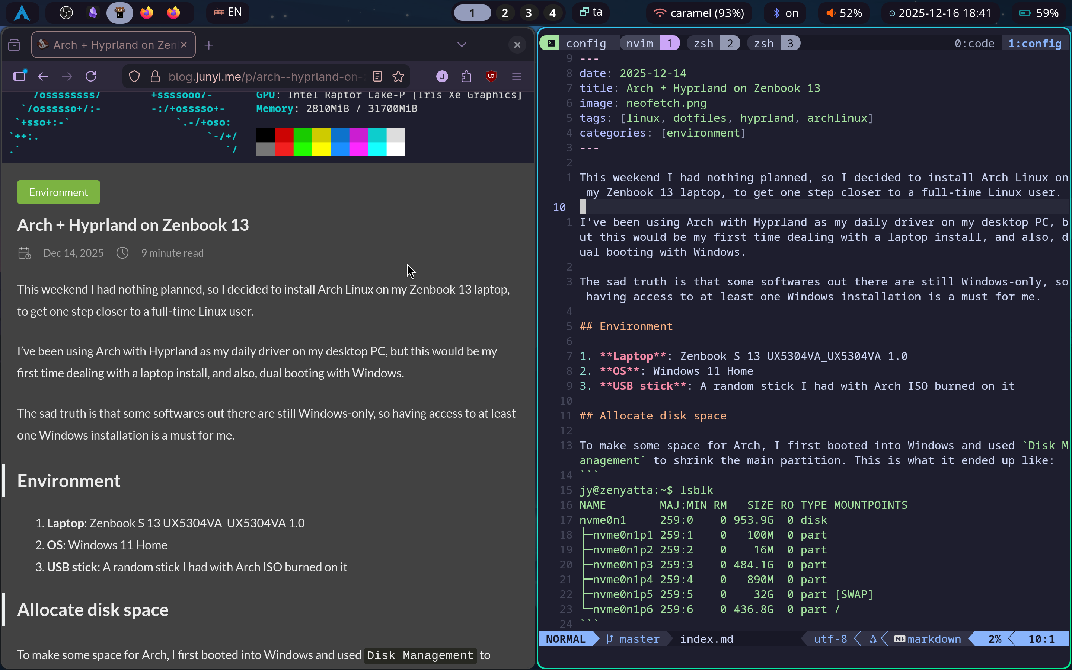
Task: Click the account profile J icon
Action: pyautogui.click(x=442, y=77)
